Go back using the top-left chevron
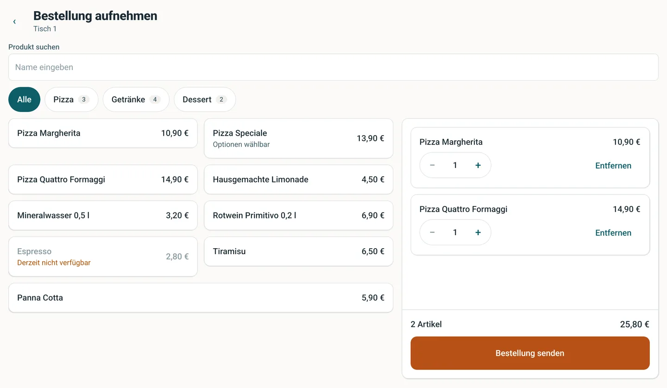Screen dimensions: 667x388 pyautogui.click(x=14, y=22)
